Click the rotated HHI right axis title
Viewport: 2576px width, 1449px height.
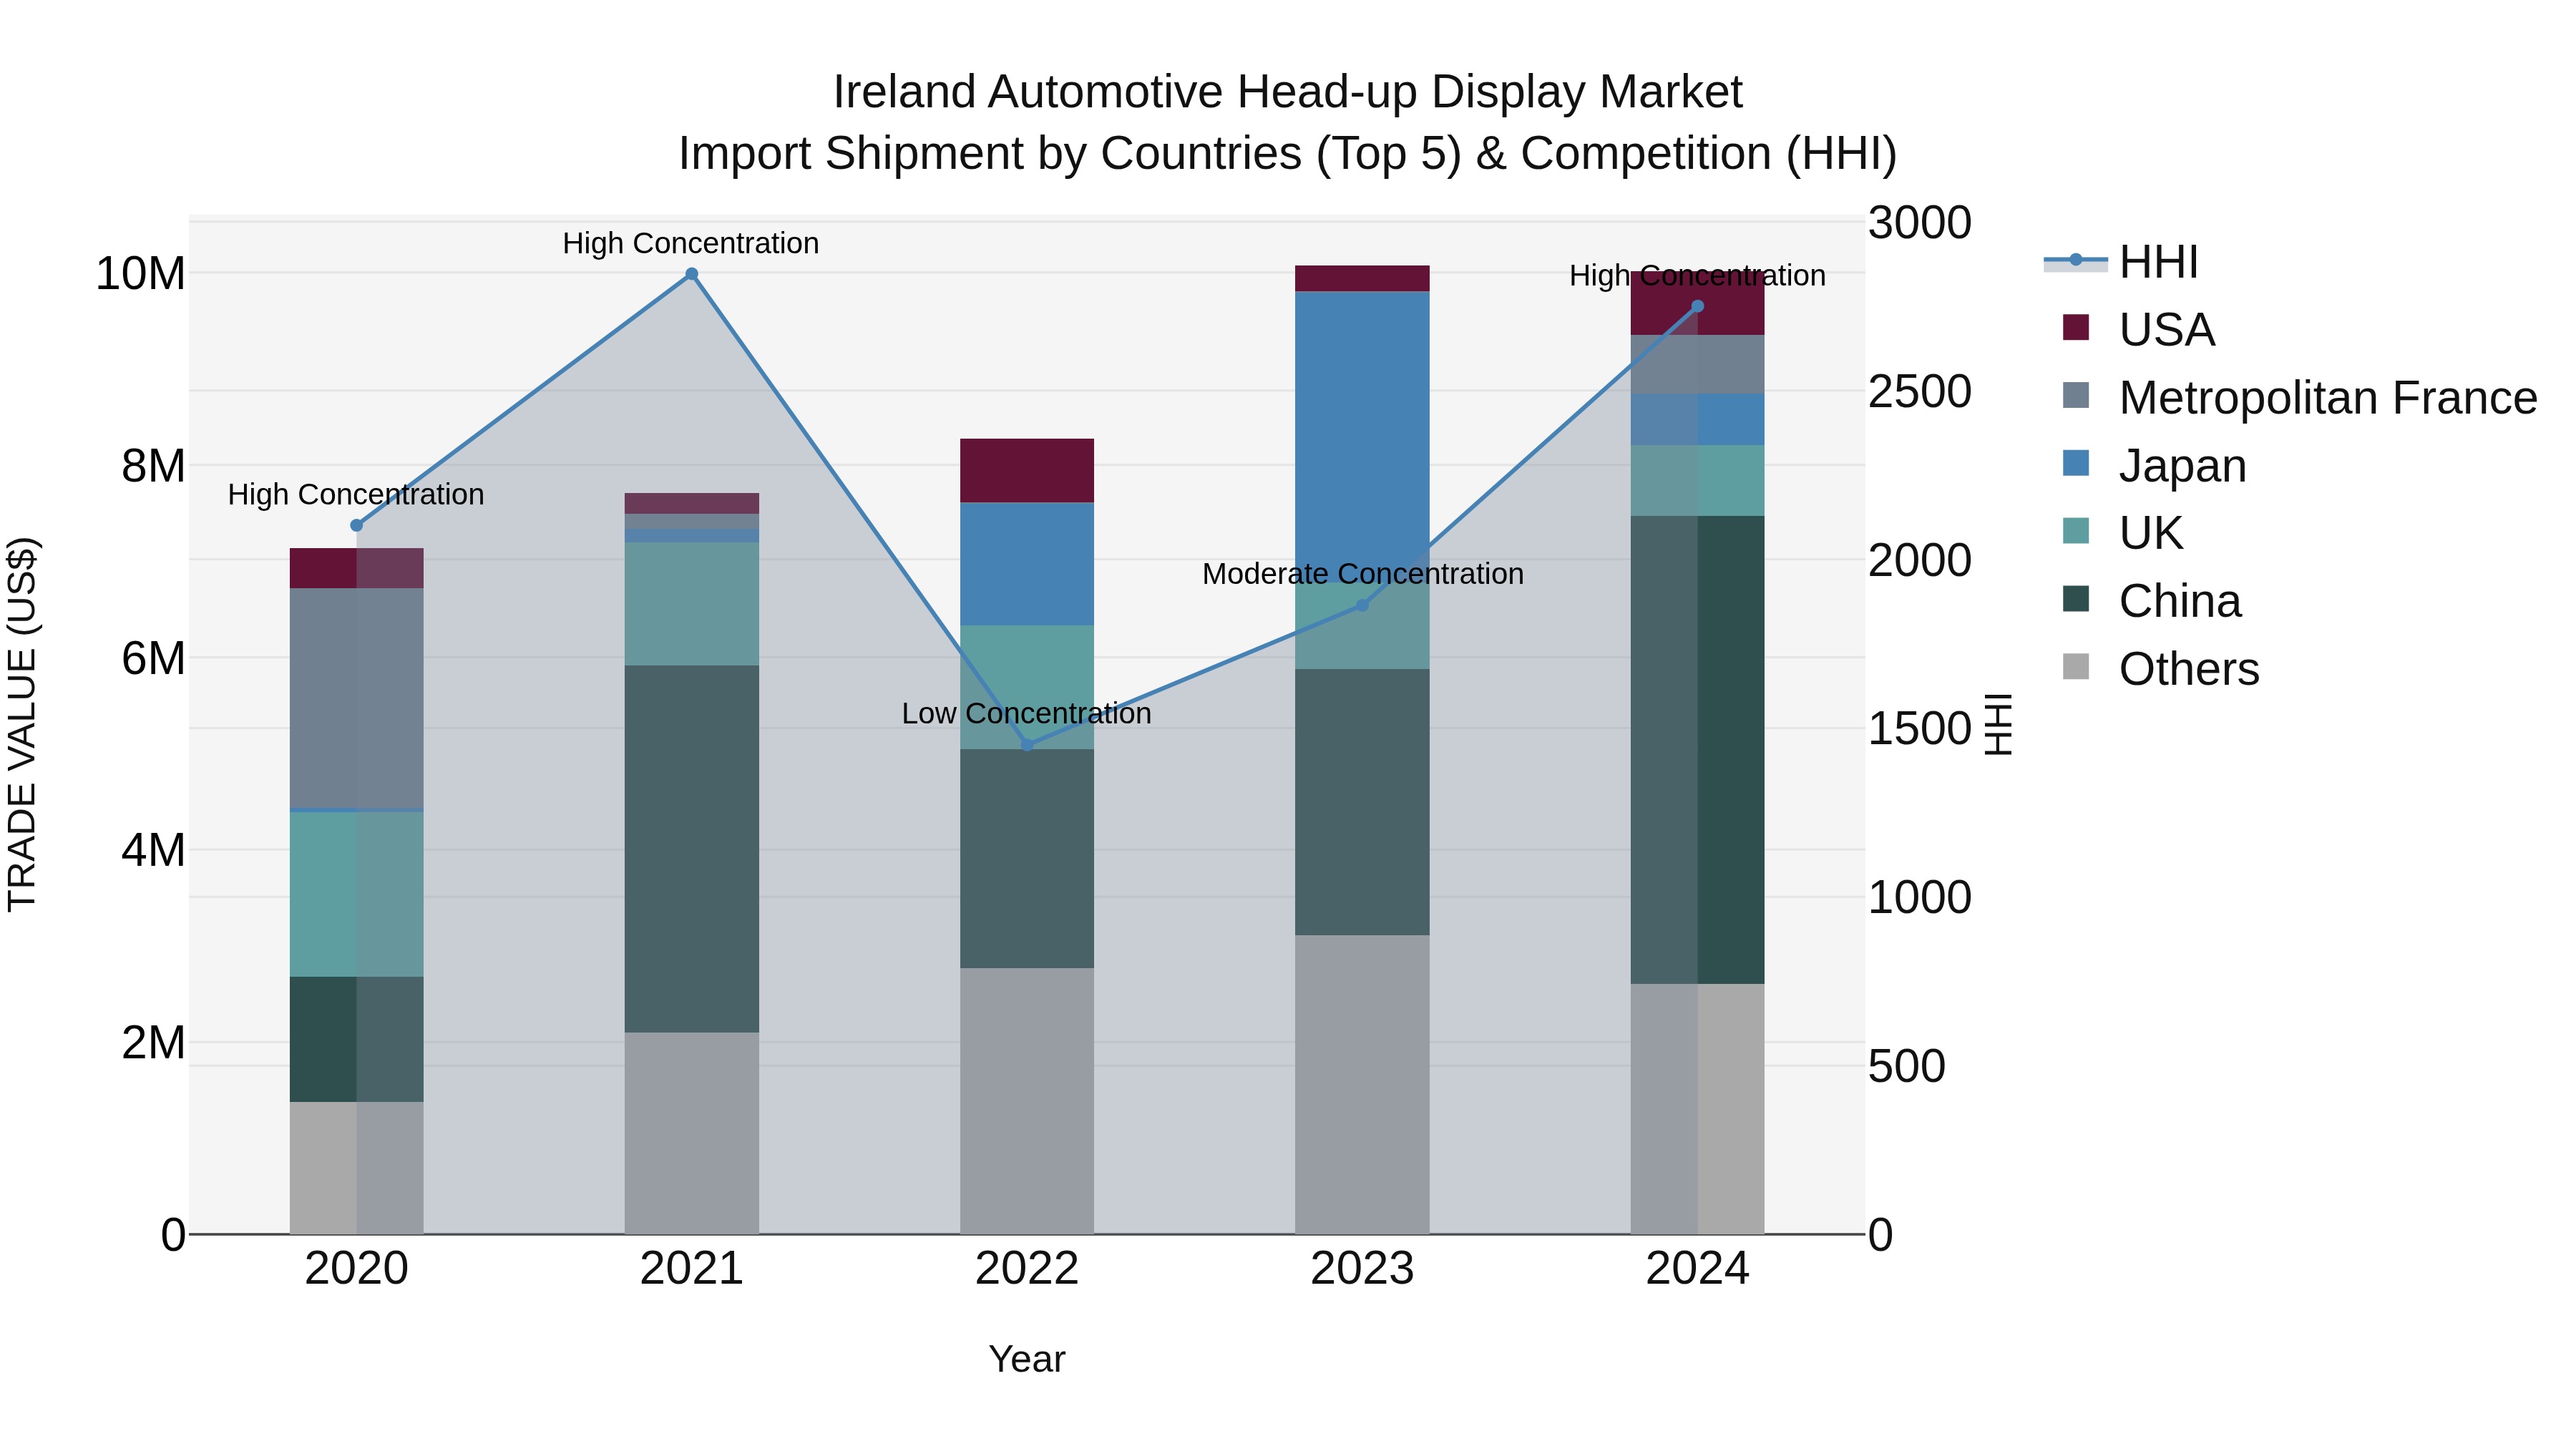click(1998, 724)
